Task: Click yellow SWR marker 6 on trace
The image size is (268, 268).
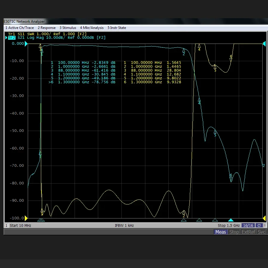Action: [x=231, y=58]
